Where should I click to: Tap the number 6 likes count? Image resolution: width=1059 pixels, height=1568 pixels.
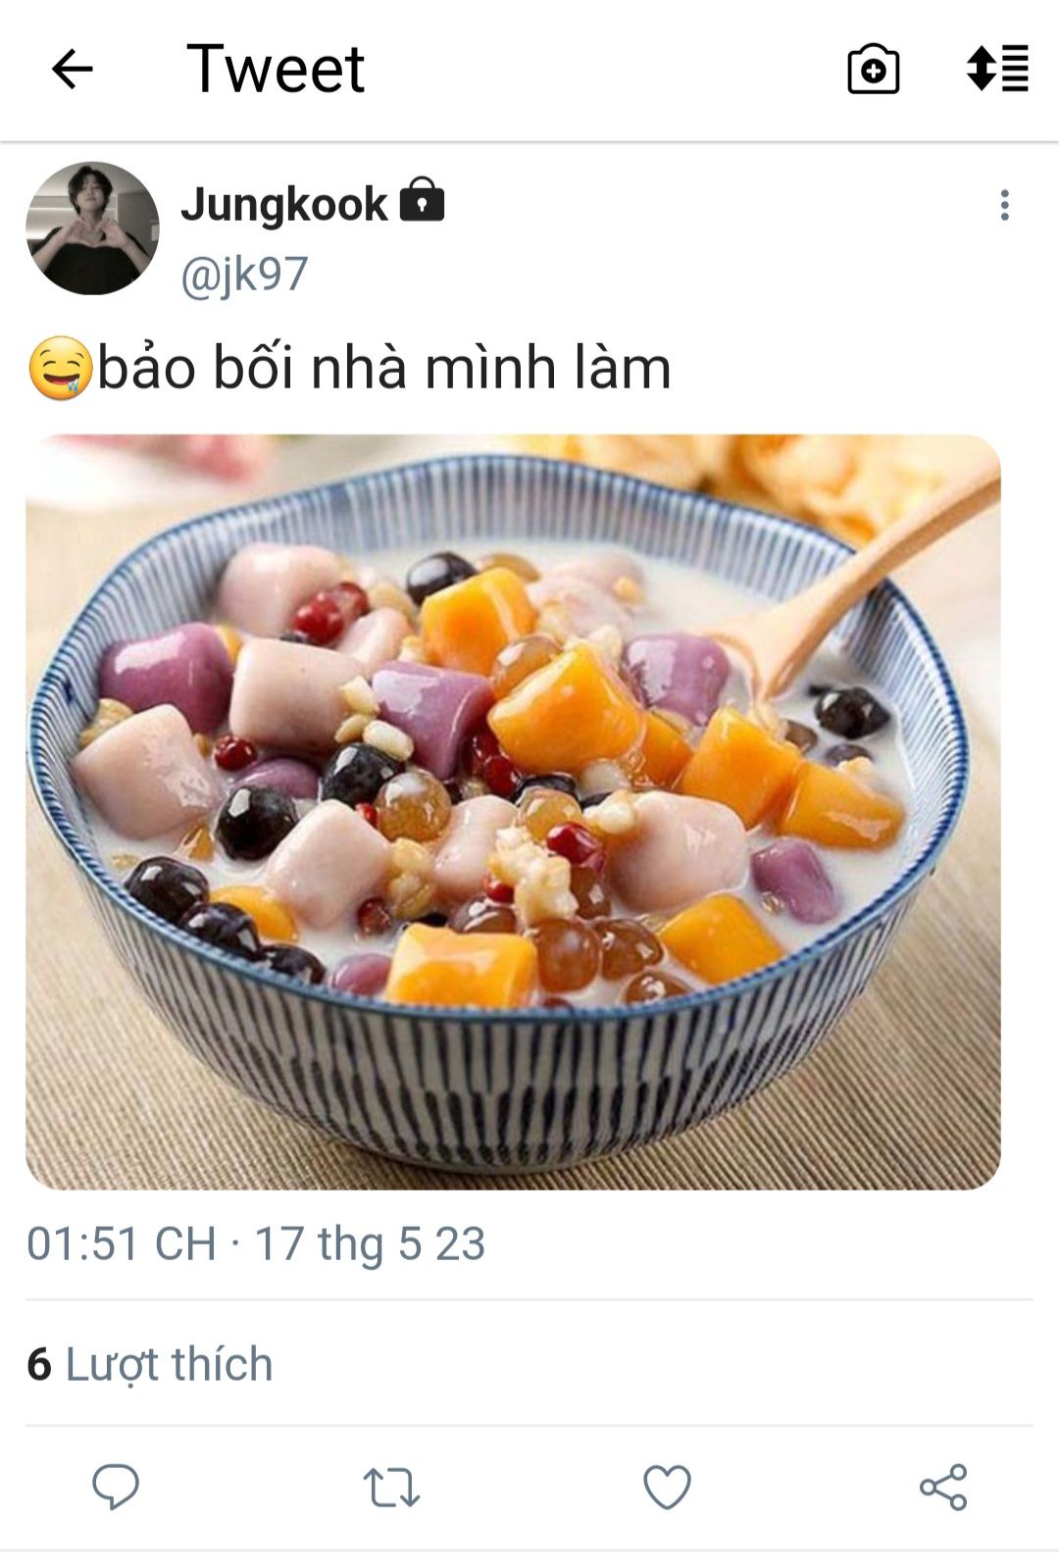point(39,1364)
